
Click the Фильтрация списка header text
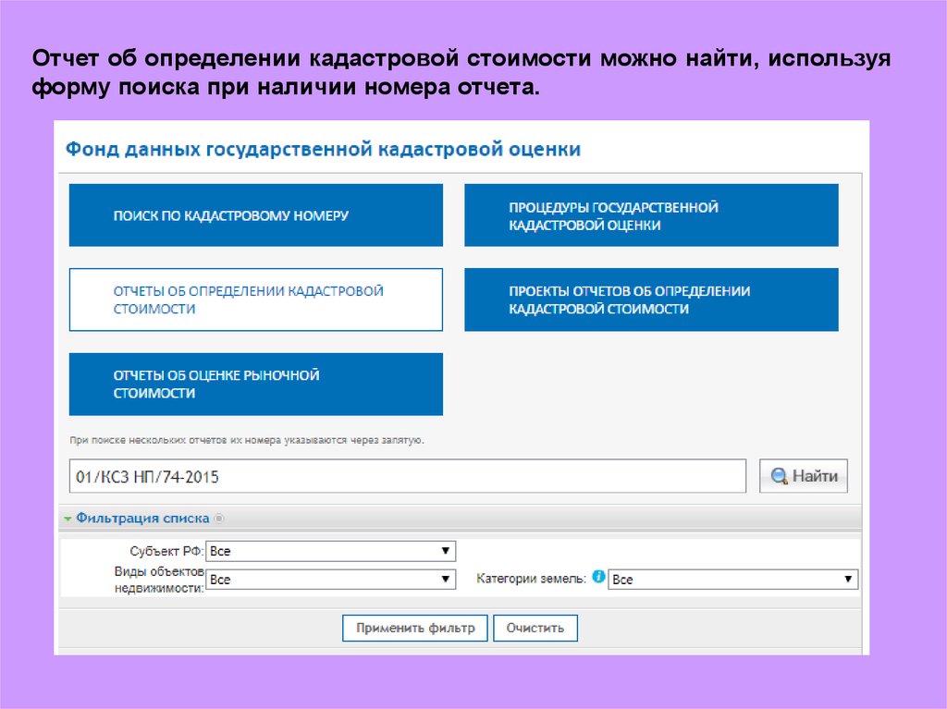[x=143, y=519]
